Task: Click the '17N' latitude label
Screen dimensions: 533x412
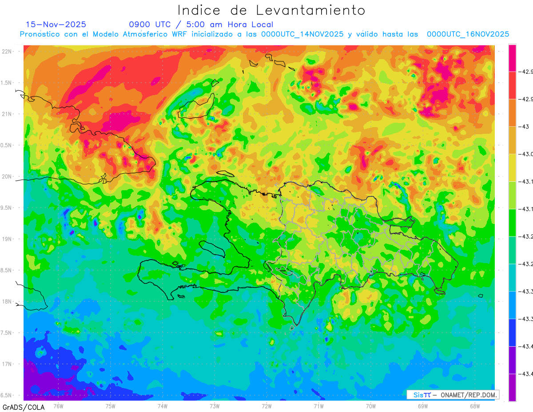Action: 7,364
